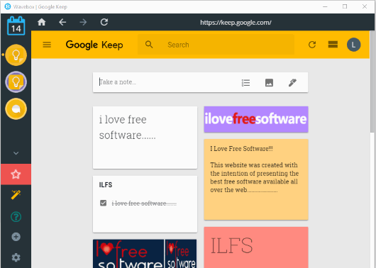Screen dimensions: 376x268
Task: Open the orange 'I Love Free Software!!!' note
Action: (x=256, y=179)
